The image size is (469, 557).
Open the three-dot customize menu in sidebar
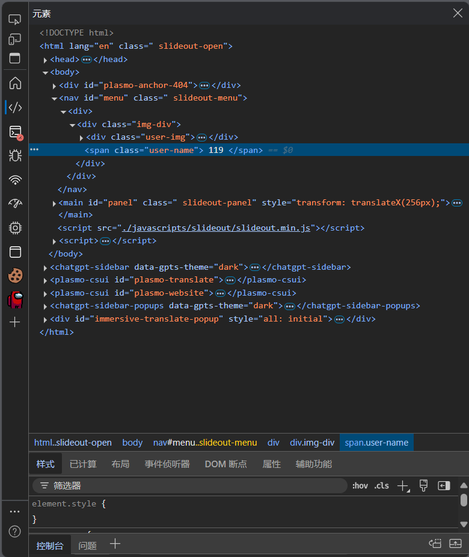14,511
